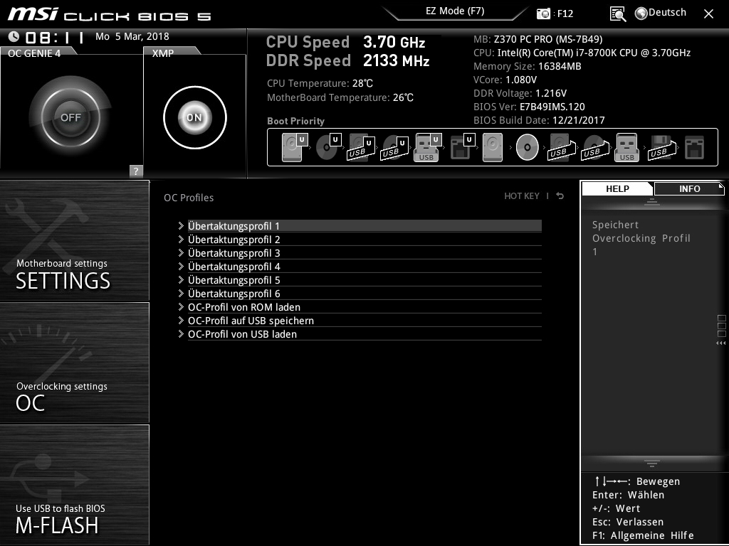Expand the chevron for Übertaktungsprofil 3
Viewport: 729px width, 546px height.
point(181,253)
